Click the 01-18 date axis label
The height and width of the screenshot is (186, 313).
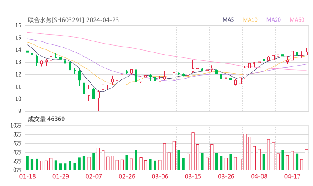tap(27, 176)
